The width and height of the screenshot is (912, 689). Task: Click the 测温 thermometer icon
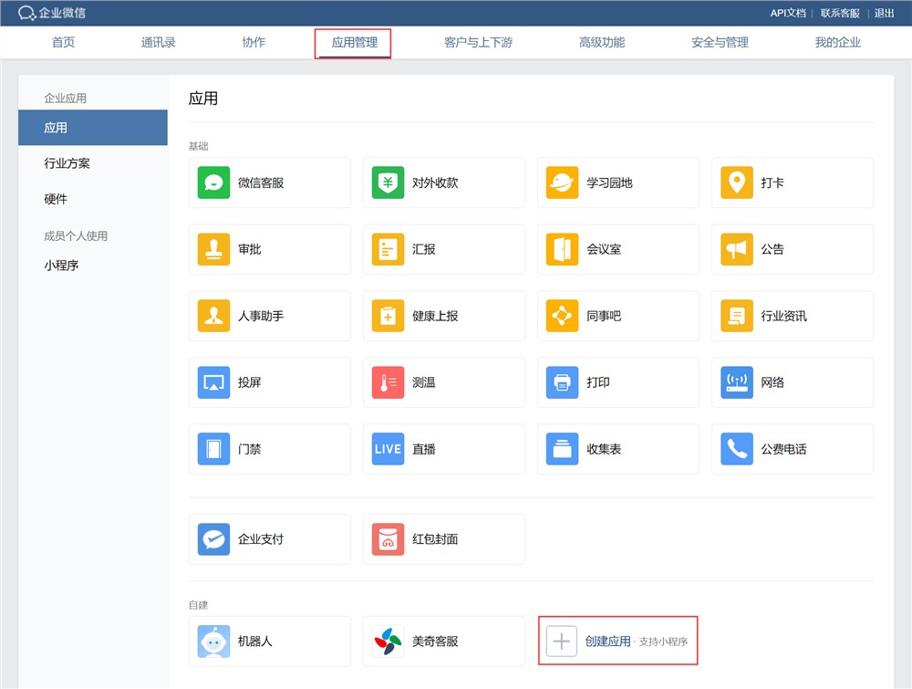(x=388, y=382)
